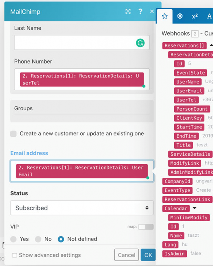Expand the Calendar item arrow
Screen dimensions: 213x266
[x=195, y=208]
